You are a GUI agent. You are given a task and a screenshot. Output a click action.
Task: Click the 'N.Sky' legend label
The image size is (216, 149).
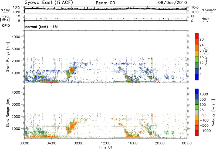click(x=5, y=10)
